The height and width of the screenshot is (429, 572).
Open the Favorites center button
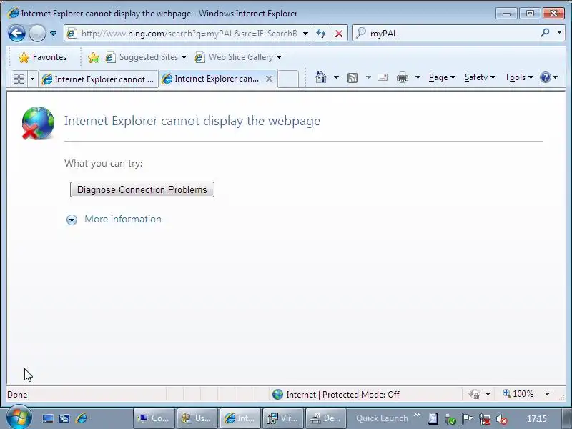pos(43,57)
